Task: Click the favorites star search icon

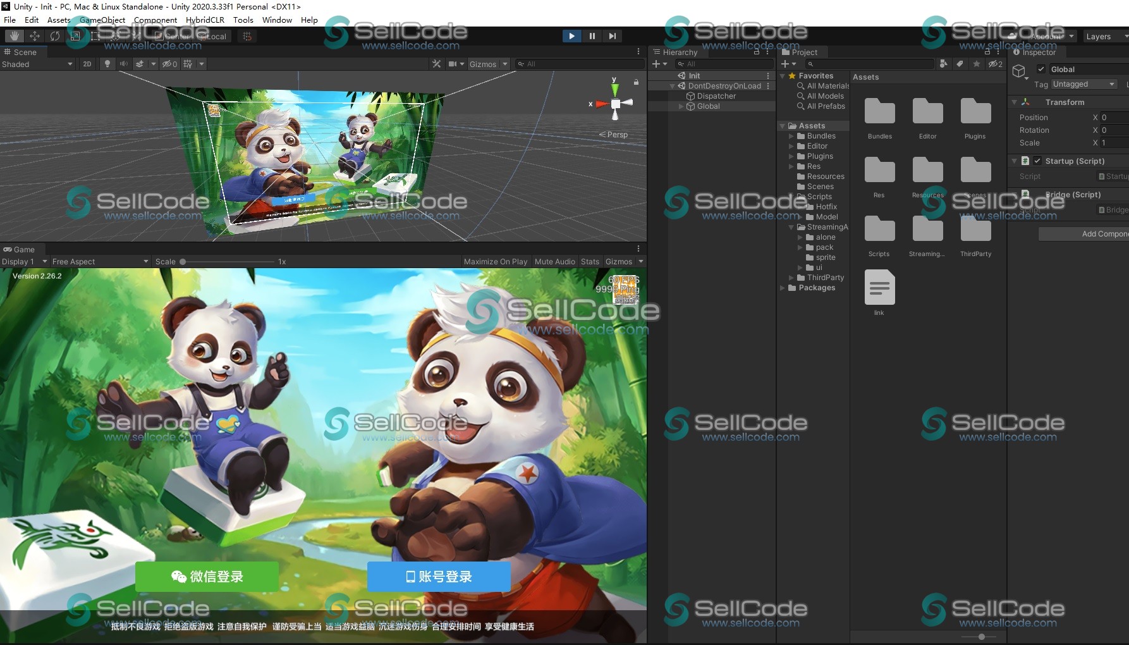Action: [976, 64]
